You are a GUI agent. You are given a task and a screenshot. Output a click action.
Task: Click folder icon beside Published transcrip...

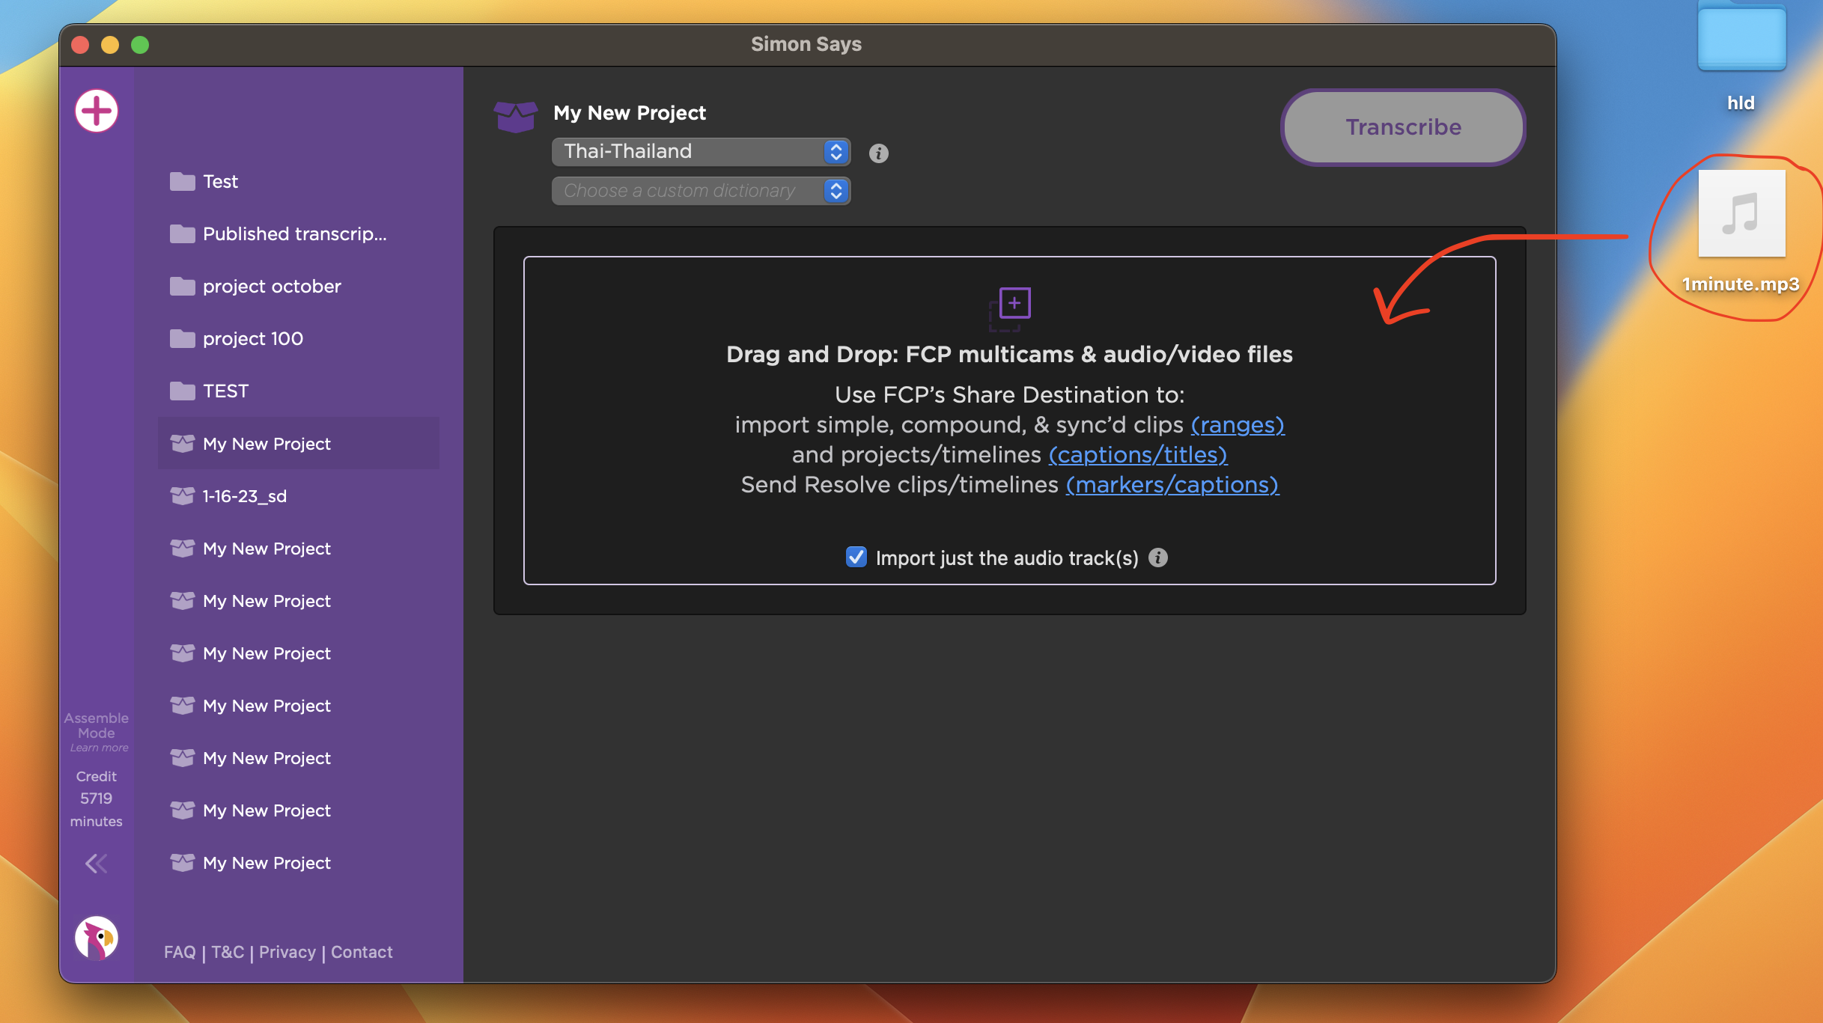click(x=182, y=233)
